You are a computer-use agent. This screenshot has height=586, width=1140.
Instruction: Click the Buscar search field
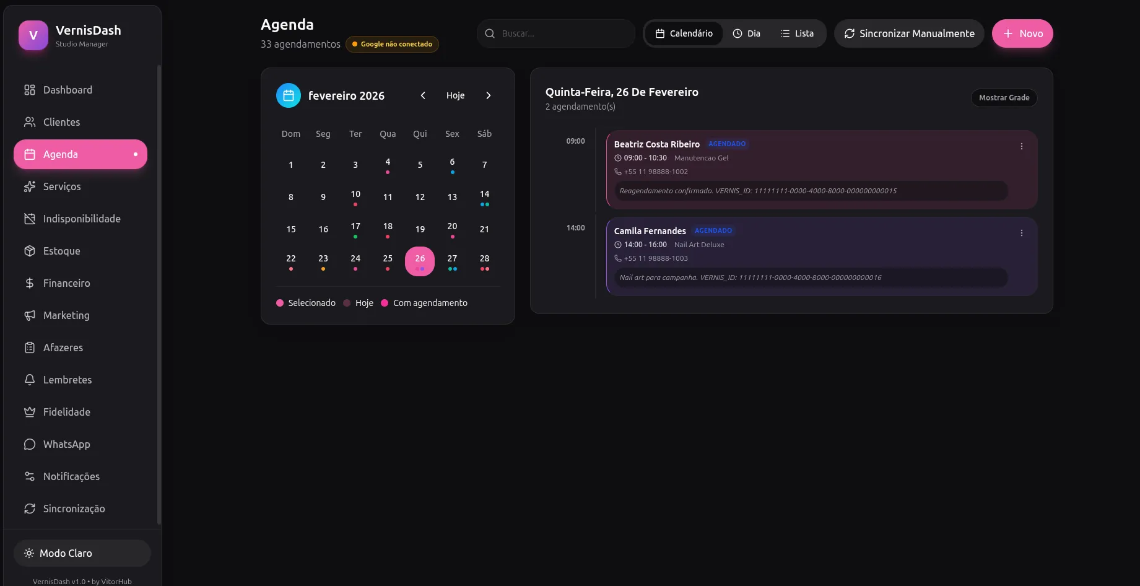[x=556, y=33]
